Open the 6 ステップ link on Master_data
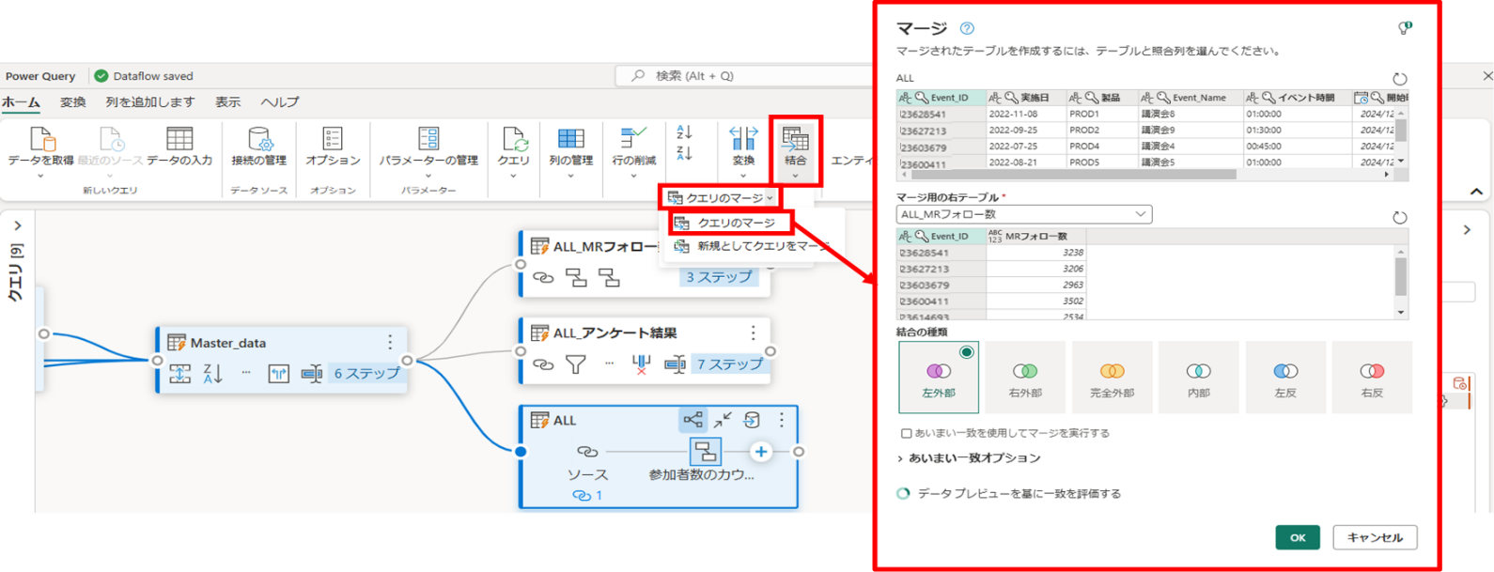1494x572 pixels. point(366,373)
